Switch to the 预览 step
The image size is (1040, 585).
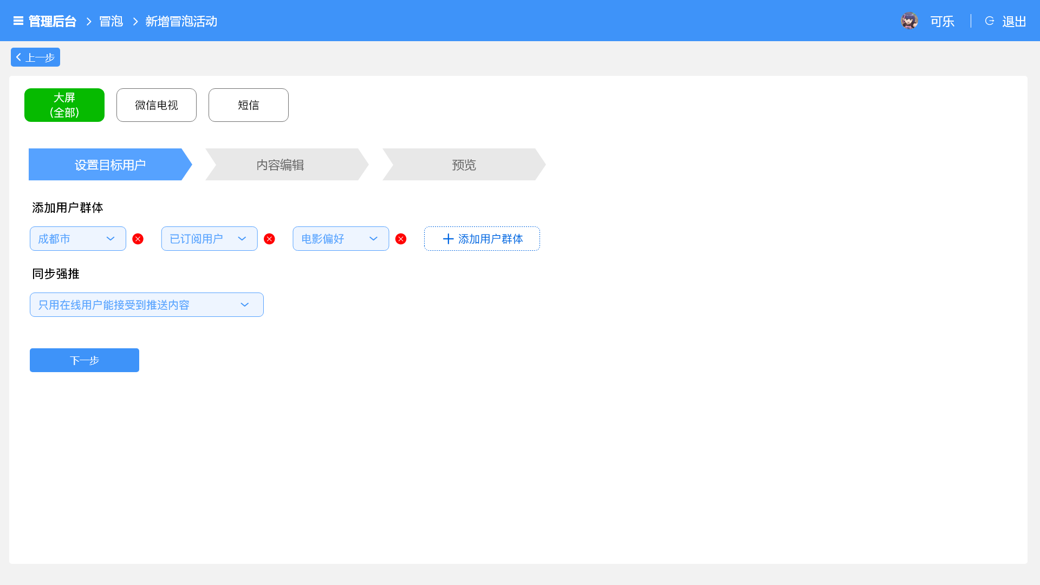(x=464, y=165)
